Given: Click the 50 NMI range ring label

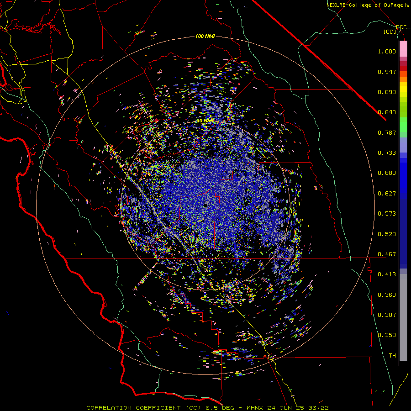Looking at the screenshot, I should [x=205, y=121].
